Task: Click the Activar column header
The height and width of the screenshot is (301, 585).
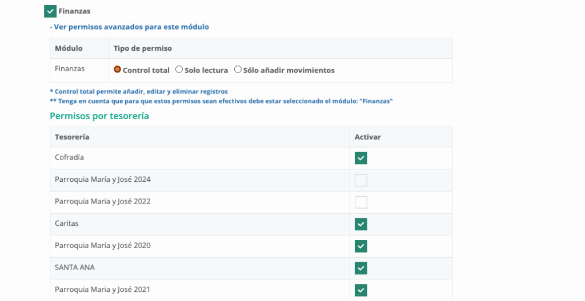Action: (x=367, y=137)
